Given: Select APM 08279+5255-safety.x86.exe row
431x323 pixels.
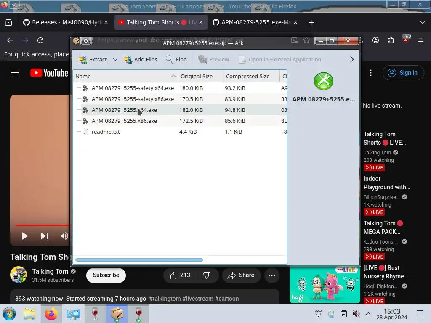Looking at the screenshot, I should tap(180, 99).
